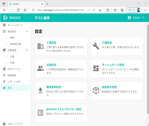Click the 写真管理 icon in sidebar
This screenshot has height=126, width=149.
click(x=4, y=50)
